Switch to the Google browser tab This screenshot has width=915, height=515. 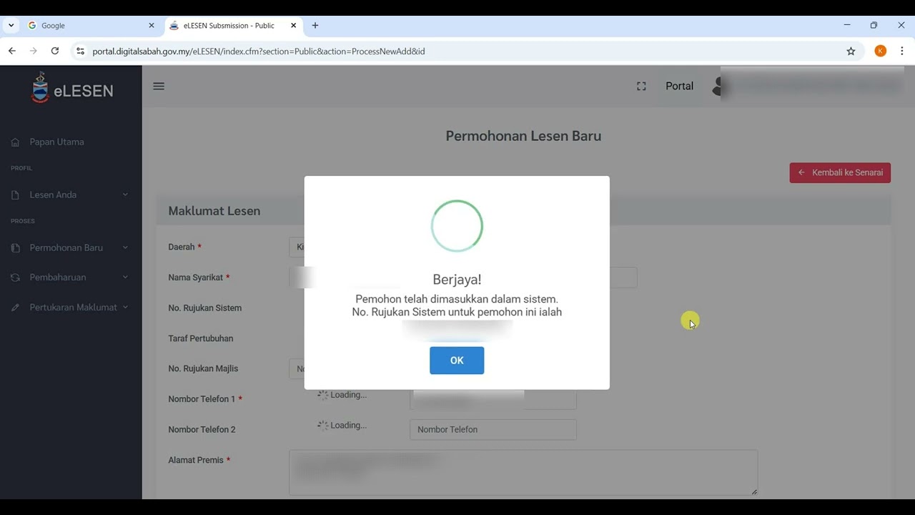click(x=91, y=25)
